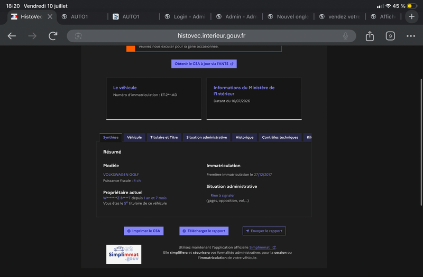Click the forward navigation arrow

coord(32,36)
